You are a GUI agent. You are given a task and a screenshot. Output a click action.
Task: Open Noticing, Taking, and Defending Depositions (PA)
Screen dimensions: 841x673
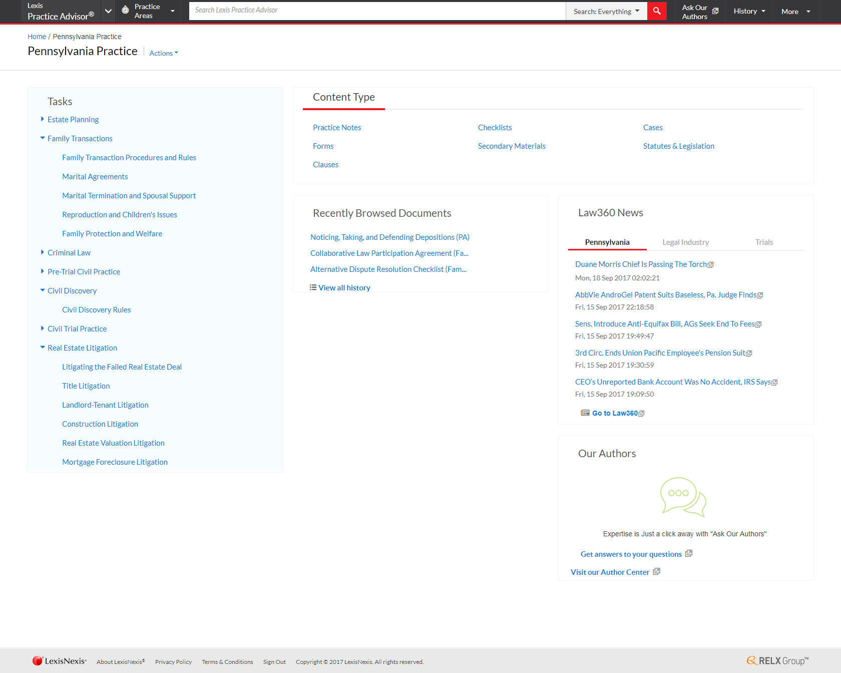(x=390, y=237)
